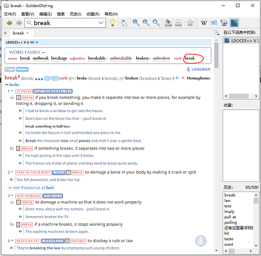Collapse the WORD FAMILY section
The height and width of the screenshot is (256, 261).
(x=43, y=52)
